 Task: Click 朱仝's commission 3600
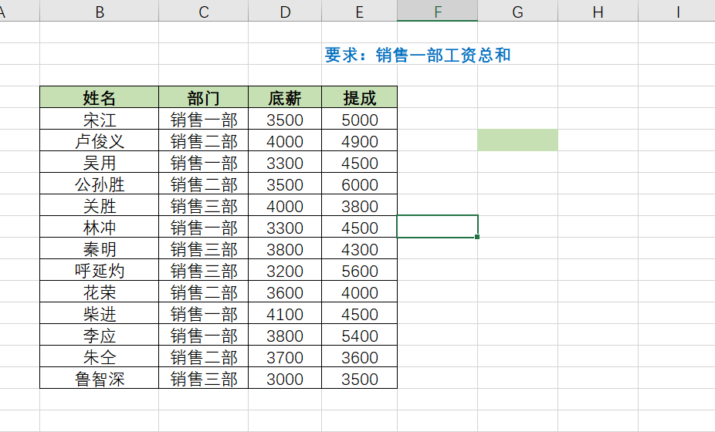(359, 356)
